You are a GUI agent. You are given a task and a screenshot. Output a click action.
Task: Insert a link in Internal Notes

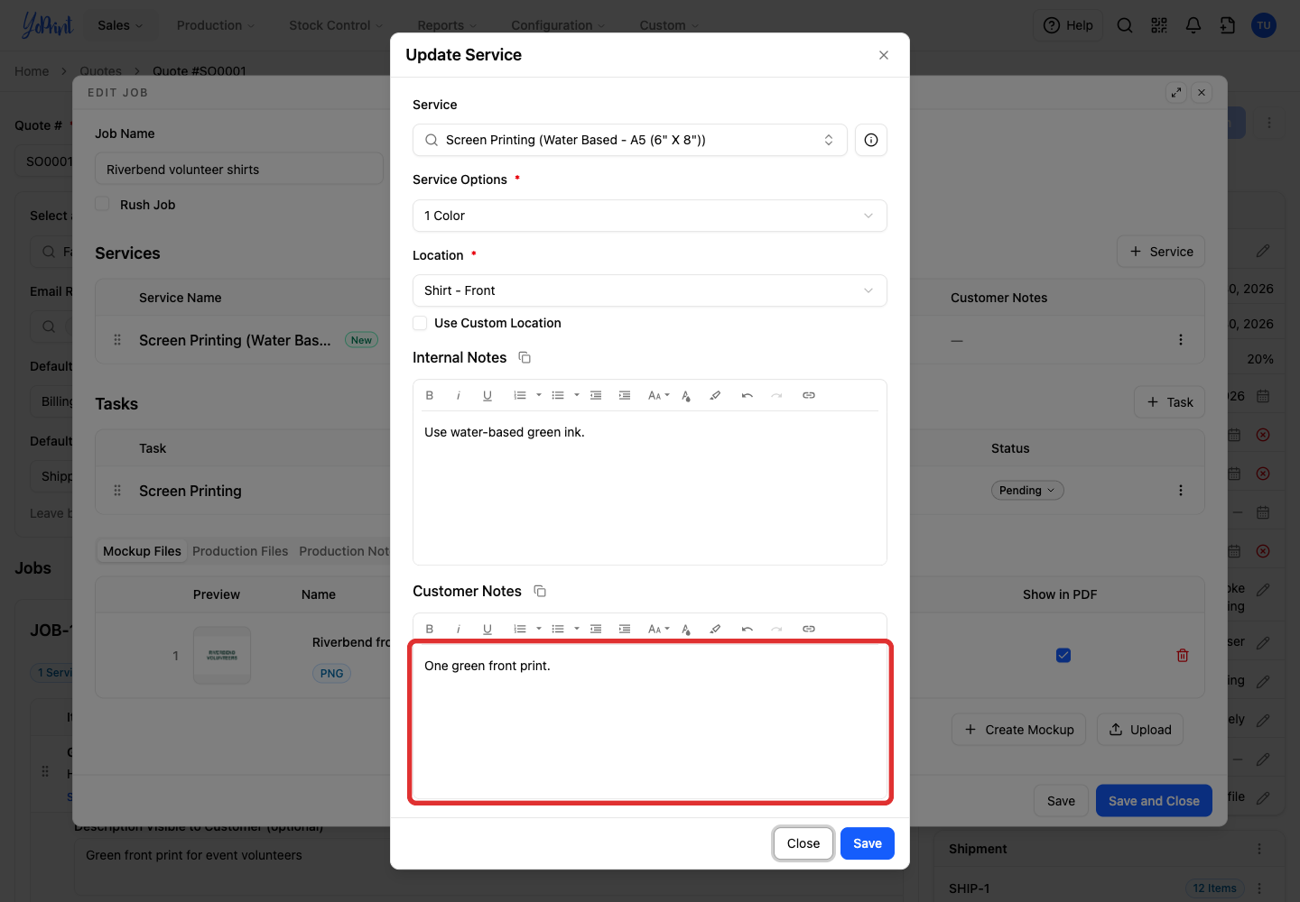click(x=809, y=395)
